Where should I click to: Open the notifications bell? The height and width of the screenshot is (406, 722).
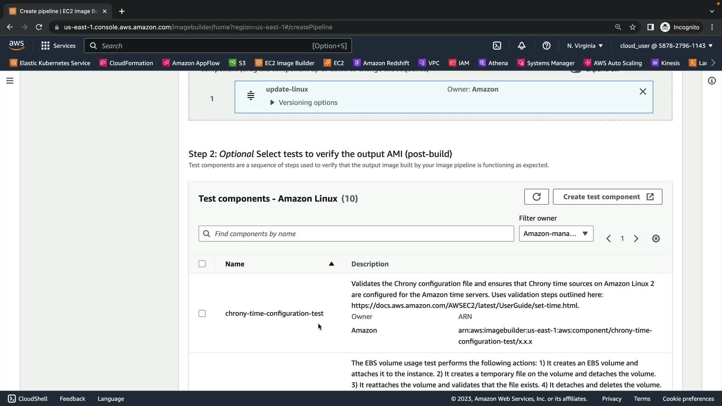[x=522, y=46]
